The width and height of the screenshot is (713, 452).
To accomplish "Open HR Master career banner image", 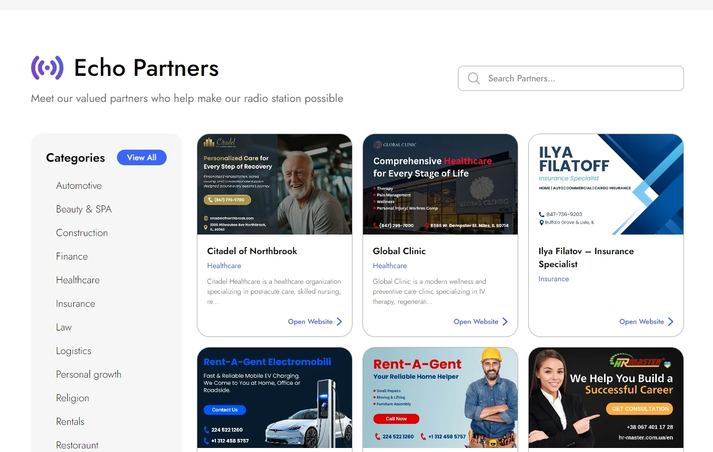I will point(606,398).
